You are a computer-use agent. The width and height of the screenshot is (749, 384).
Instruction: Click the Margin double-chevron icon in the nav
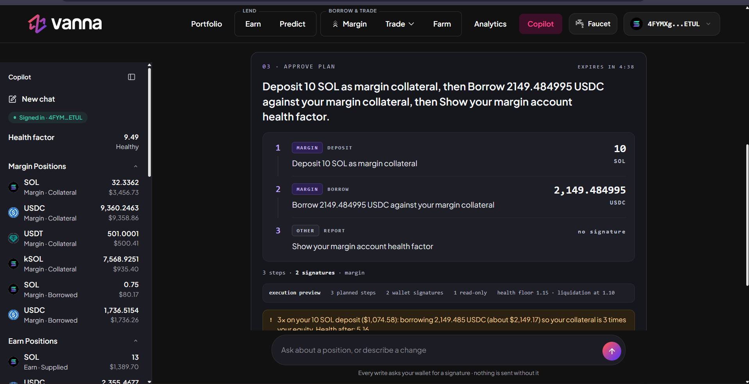pos(335,24)
